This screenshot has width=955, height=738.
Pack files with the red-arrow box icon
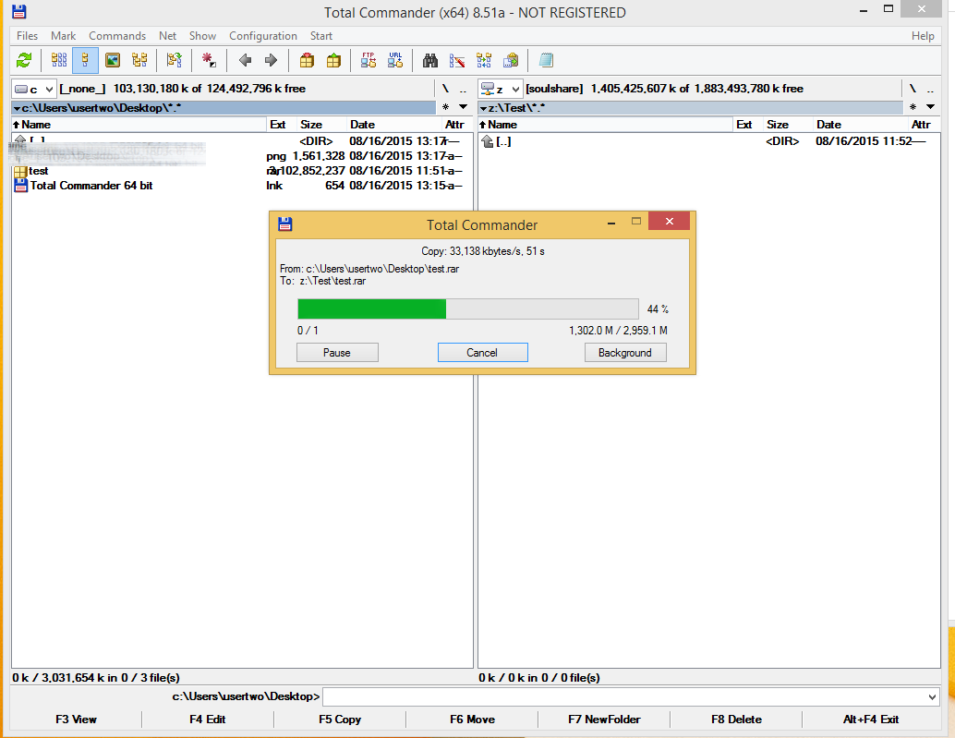[x=307, y=60]
